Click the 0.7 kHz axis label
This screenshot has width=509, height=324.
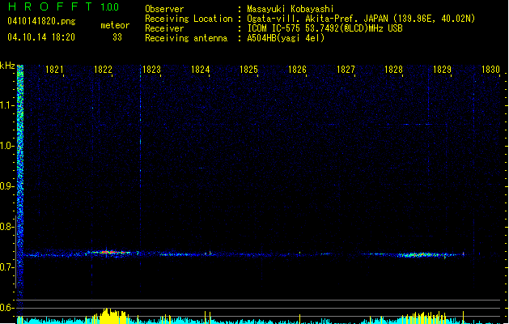[7, 267]
